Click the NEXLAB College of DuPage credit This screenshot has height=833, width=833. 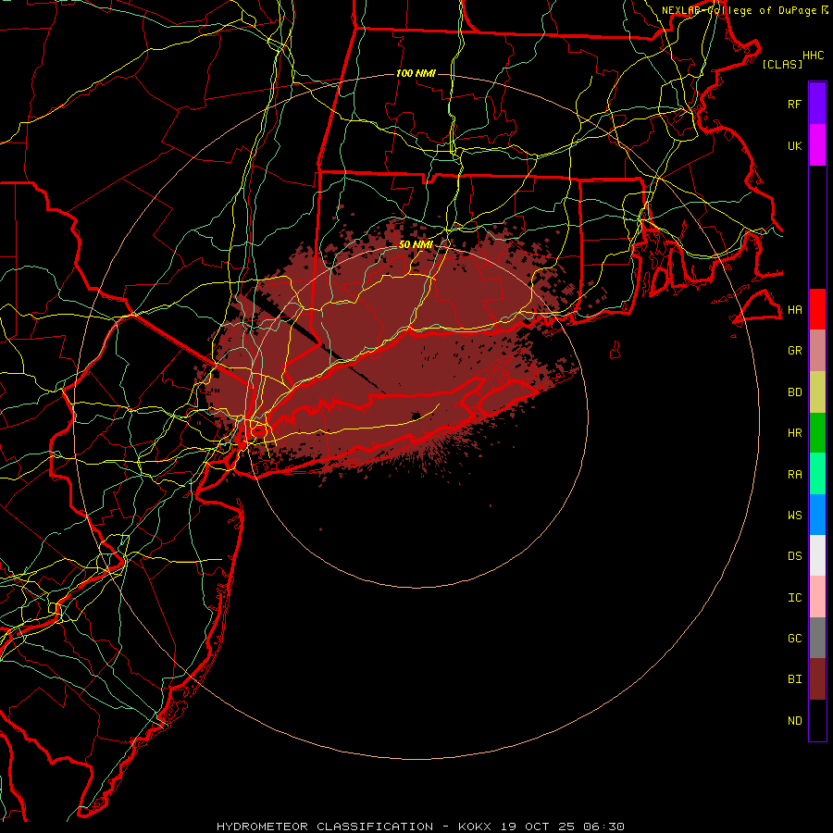745,10
